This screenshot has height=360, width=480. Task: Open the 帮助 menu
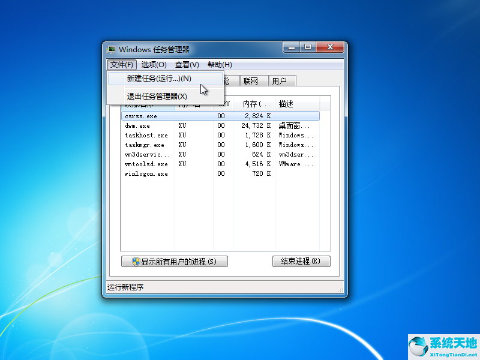(218, 64)
